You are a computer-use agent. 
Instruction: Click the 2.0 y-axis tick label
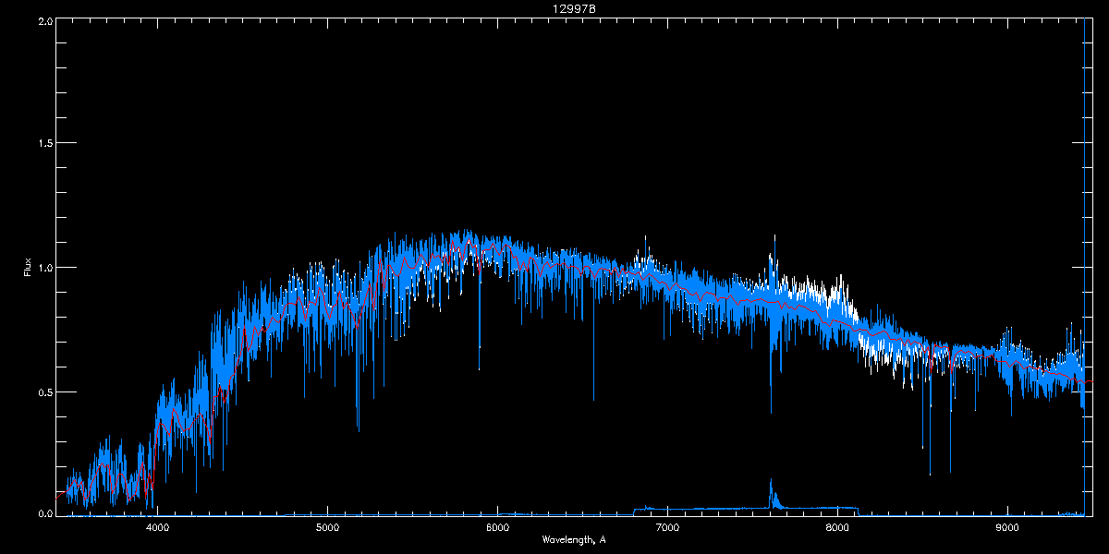point(44,20)
